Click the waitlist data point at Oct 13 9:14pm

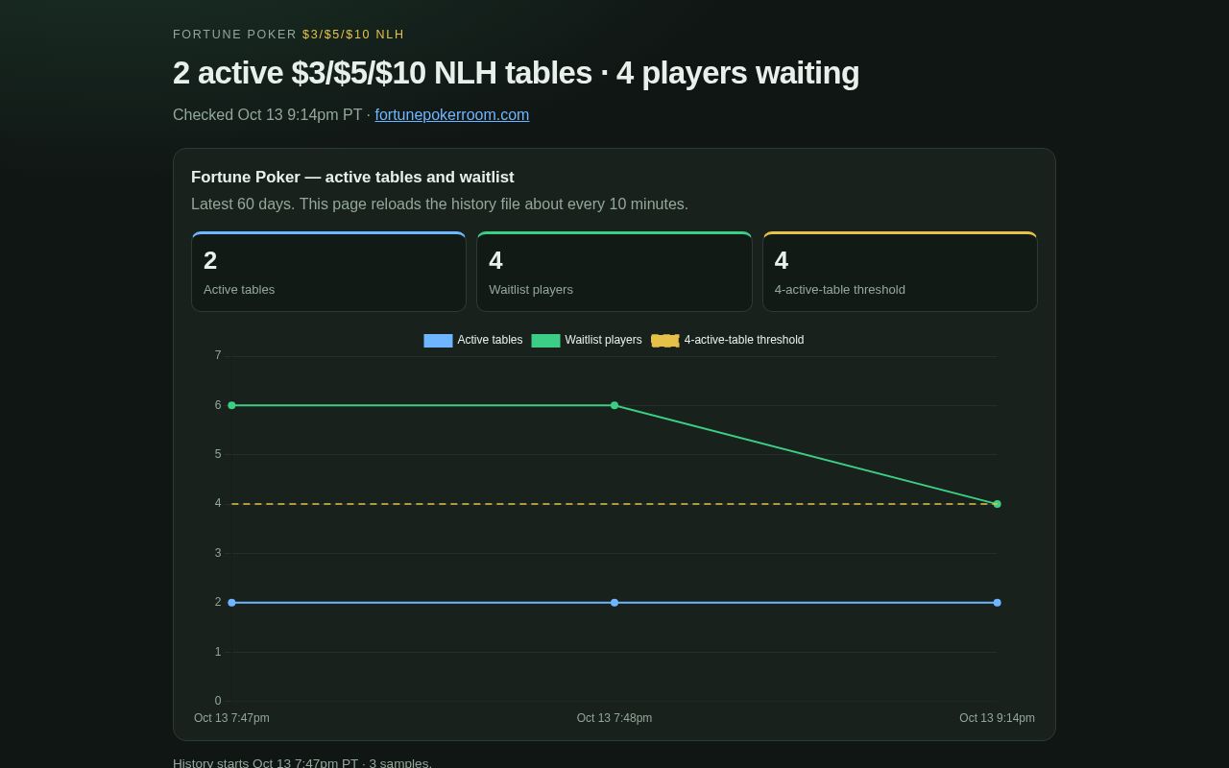point(997,504)
